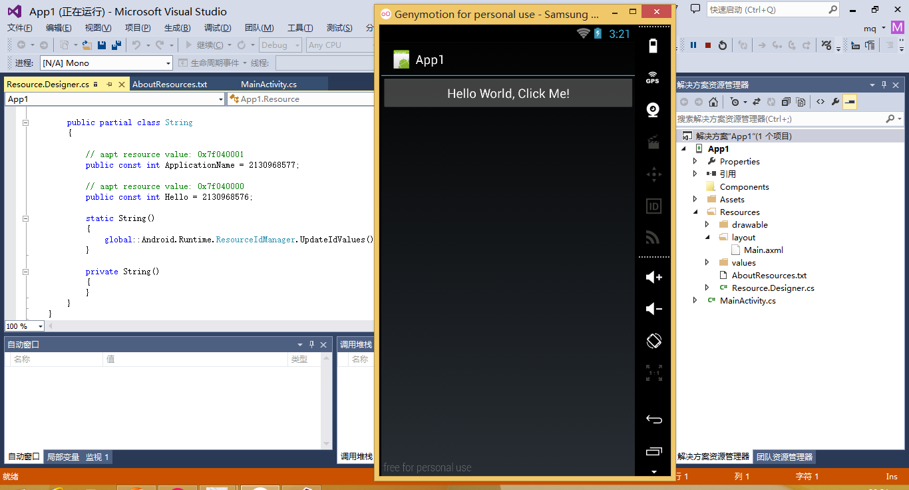
Task: Switch to the 团队资源管理器 tab
Action: pyautogui.click(x=785, y=457)
